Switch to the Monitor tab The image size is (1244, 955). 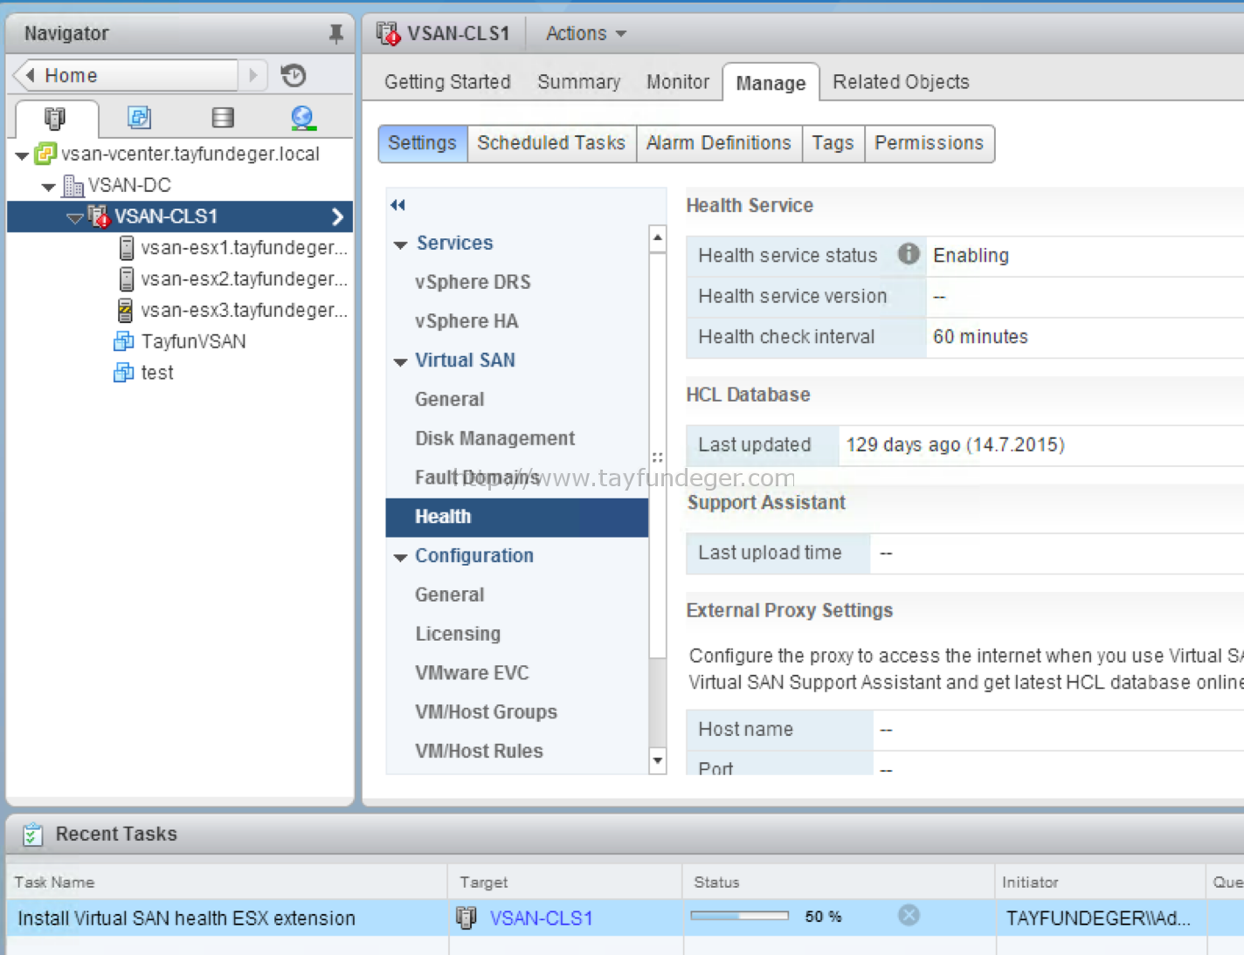click(x=678, y=82)
